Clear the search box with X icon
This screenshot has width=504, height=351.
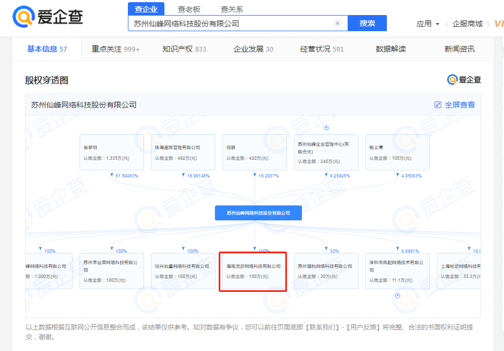[337, 24]
